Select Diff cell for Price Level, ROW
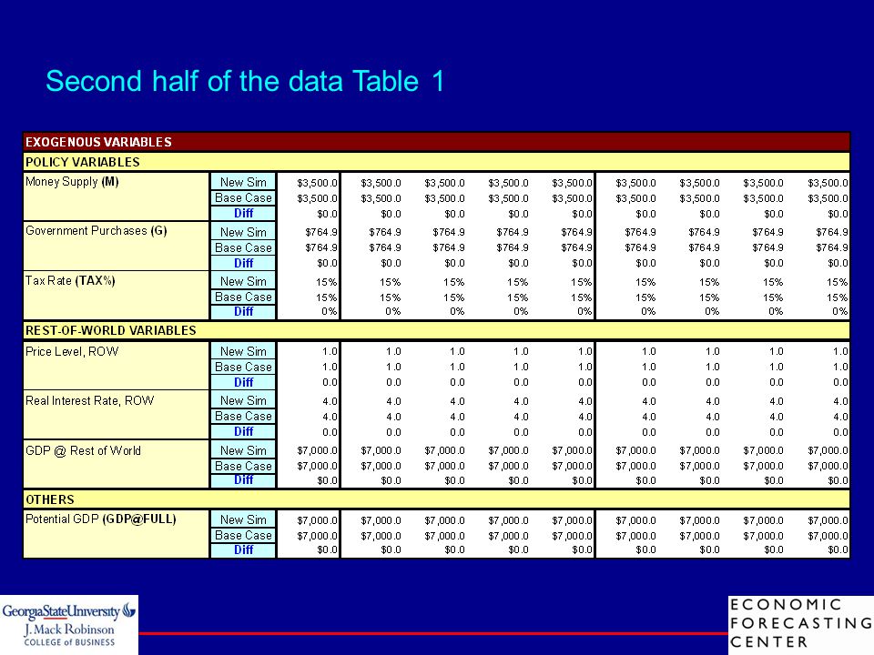874x655 pixels. (x=243, y=382)
